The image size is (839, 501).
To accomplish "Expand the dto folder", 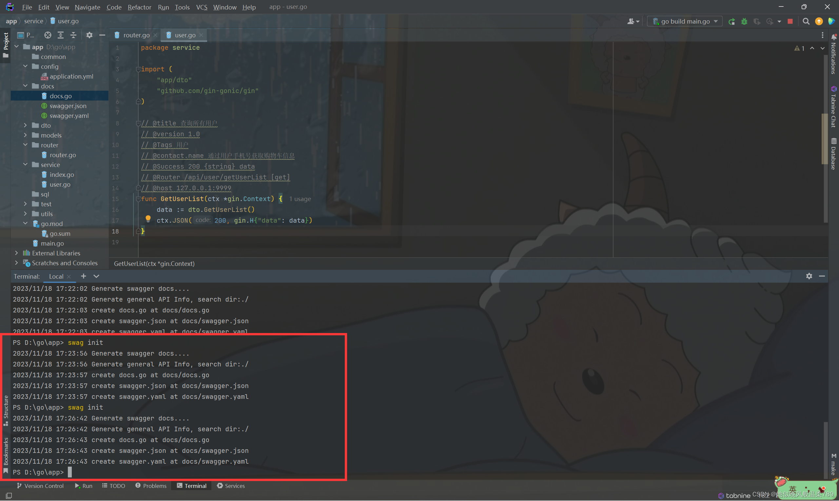I will (x=25, y=125).
